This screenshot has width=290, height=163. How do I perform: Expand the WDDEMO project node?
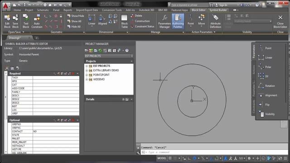click(87, 79)
